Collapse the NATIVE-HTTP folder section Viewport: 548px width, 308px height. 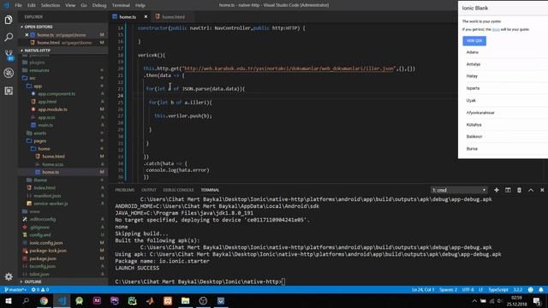pyautogui.click(x=37, y=50)
